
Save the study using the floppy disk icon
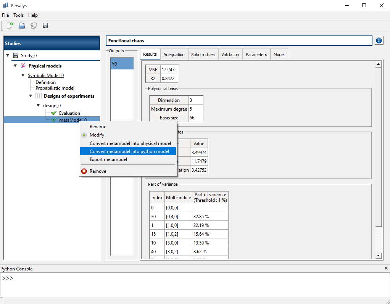click(45, 26)
